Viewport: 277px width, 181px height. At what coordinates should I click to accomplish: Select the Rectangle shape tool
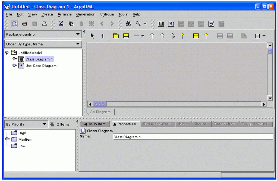(x=257, y=36)
